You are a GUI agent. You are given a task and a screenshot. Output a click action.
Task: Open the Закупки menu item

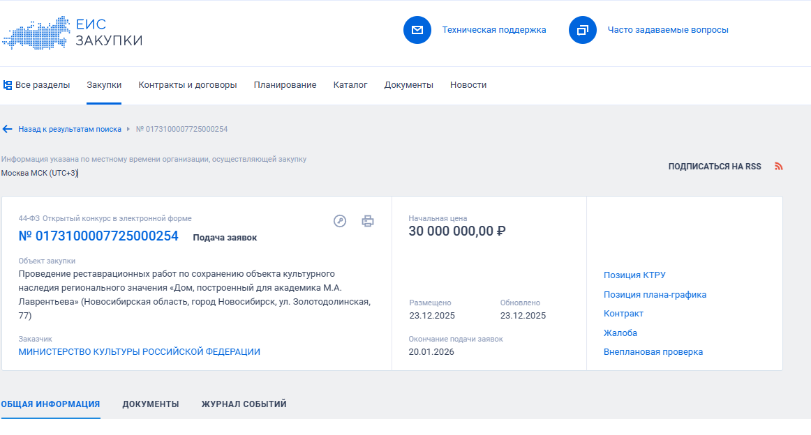(104, 85)
